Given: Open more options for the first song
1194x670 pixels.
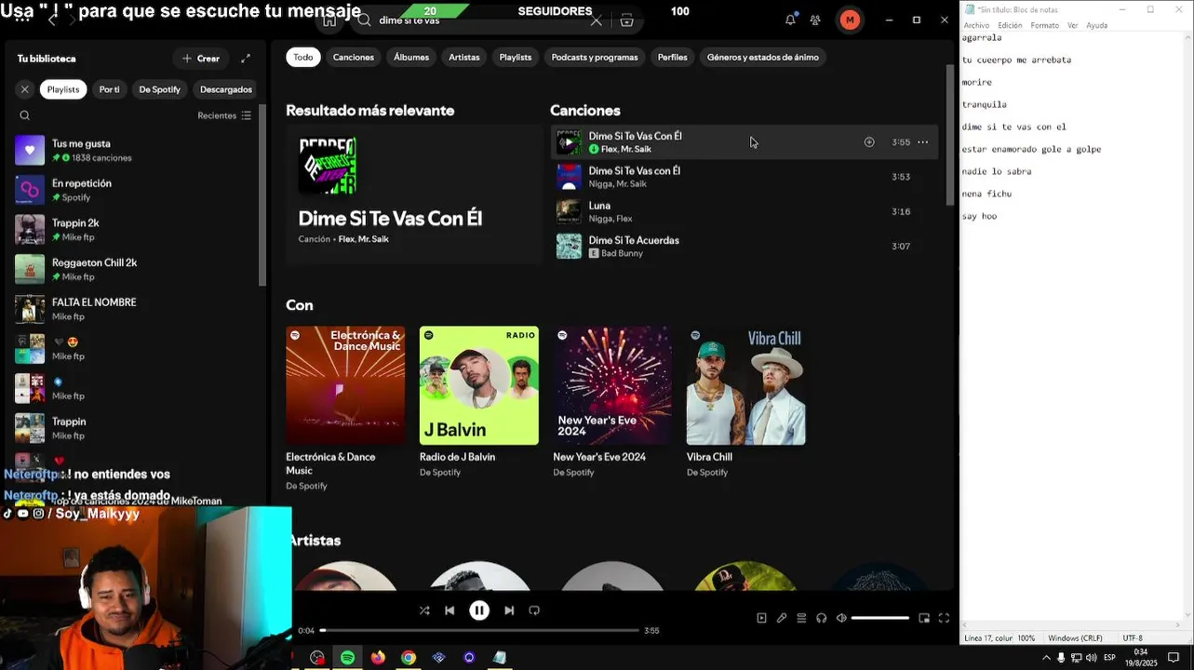Looking at the screenshot, I should [x=922, y=142].
